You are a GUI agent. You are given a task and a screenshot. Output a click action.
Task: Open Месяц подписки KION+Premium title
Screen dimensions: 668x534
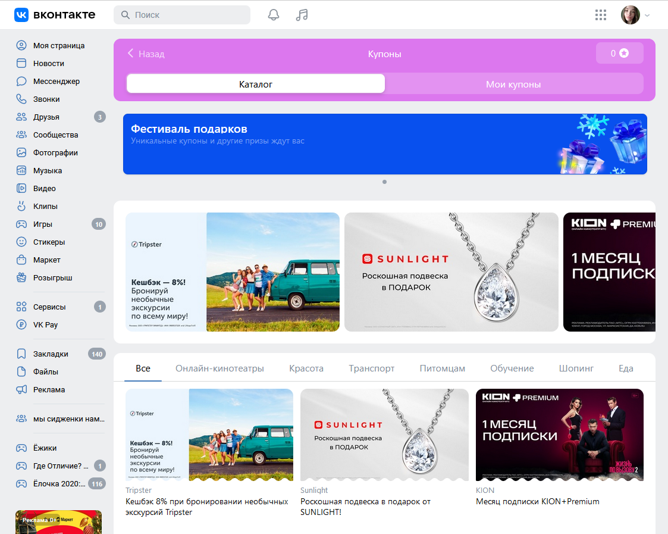click(x=538, y=502)
